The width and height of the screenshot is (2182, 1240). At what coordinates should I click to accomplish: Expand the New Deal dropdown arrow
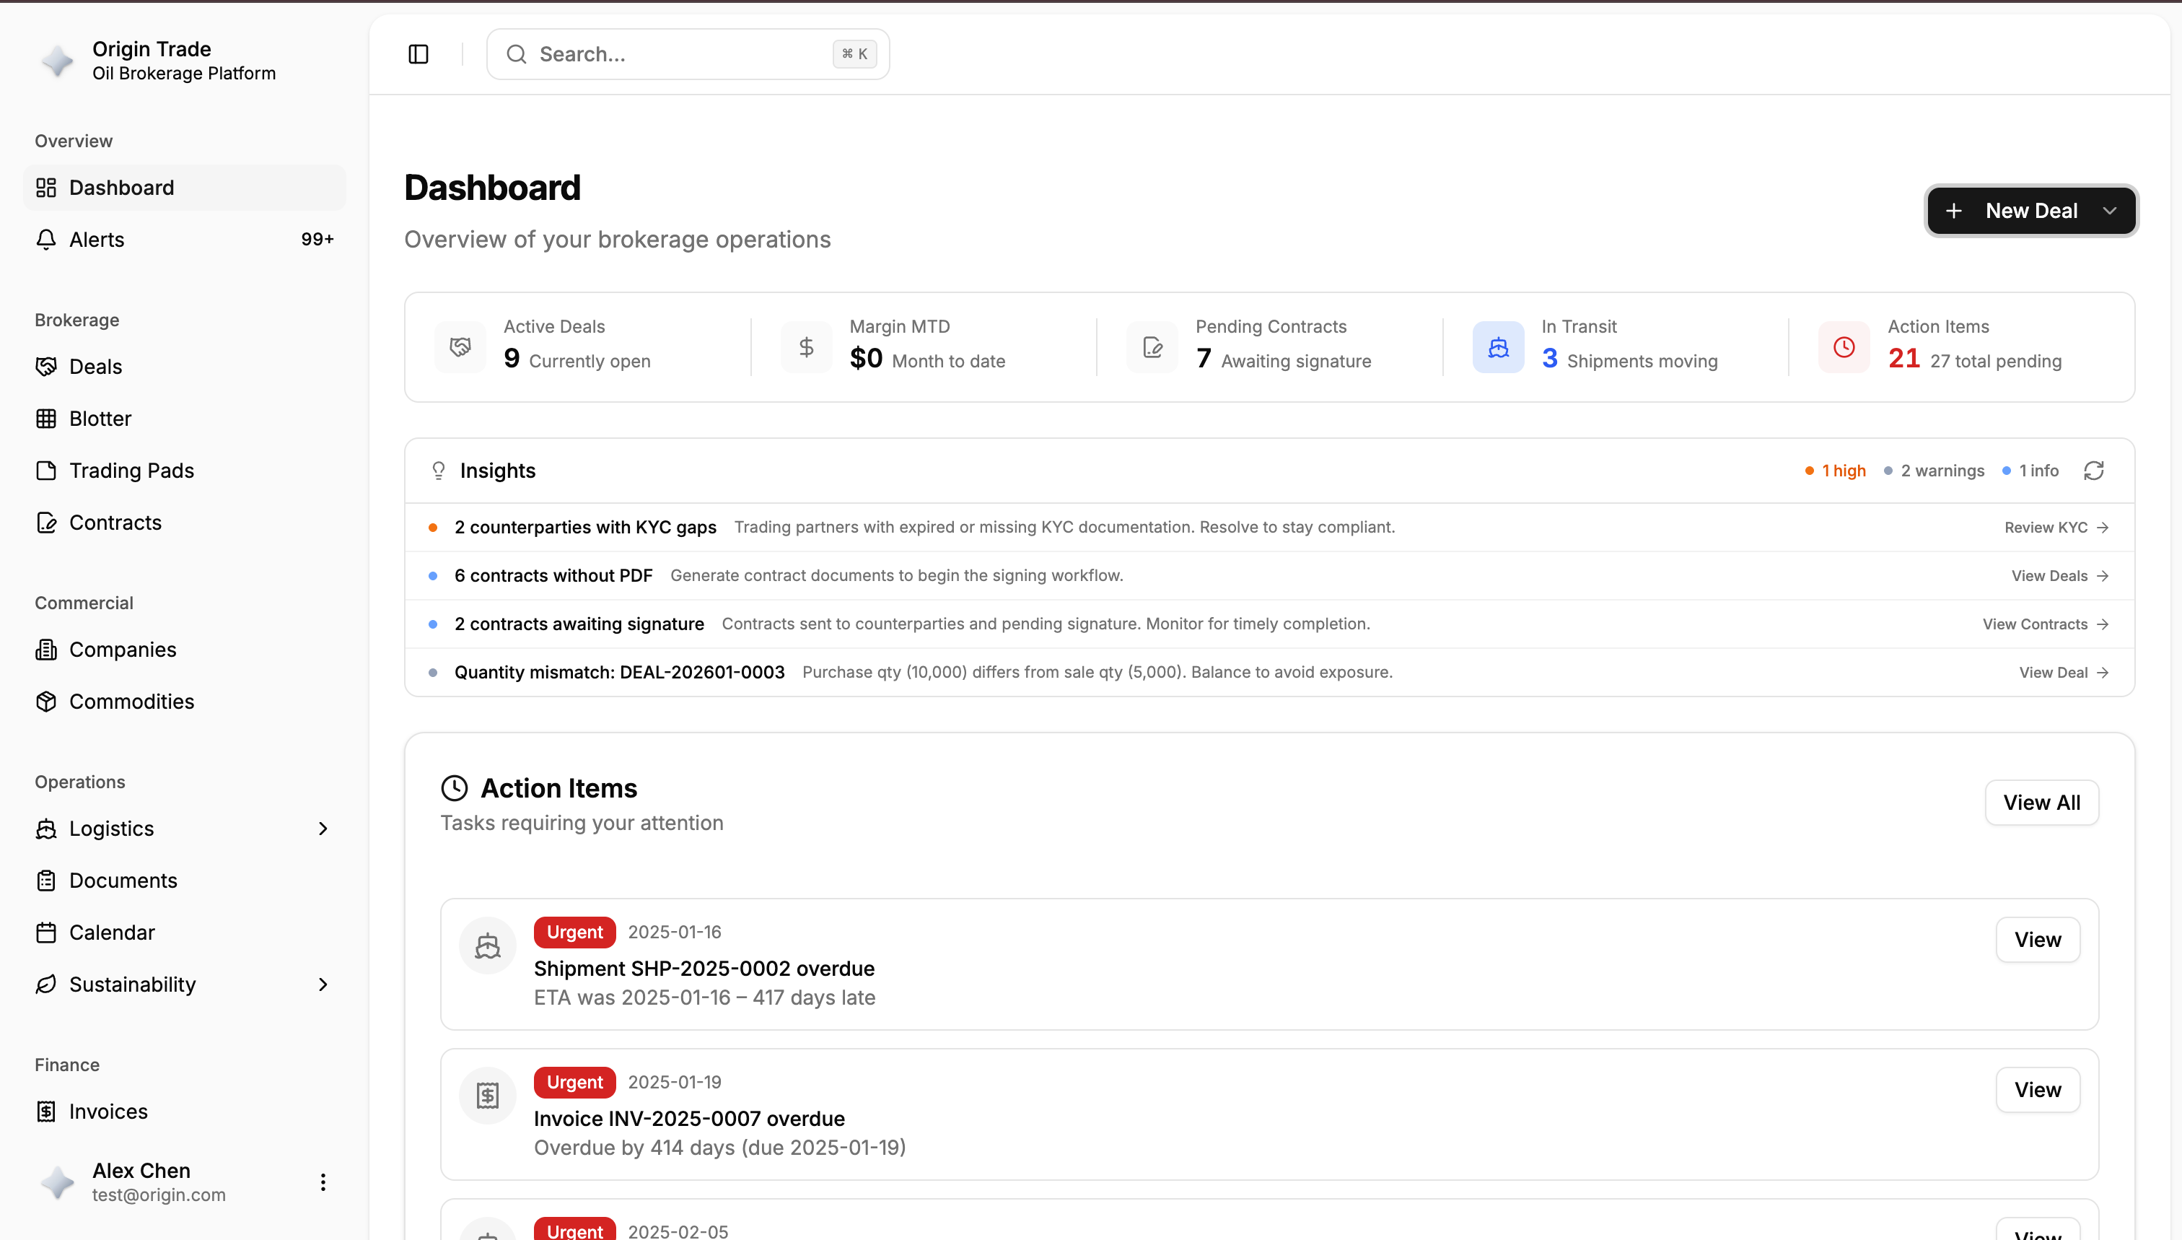[2111, 210]
